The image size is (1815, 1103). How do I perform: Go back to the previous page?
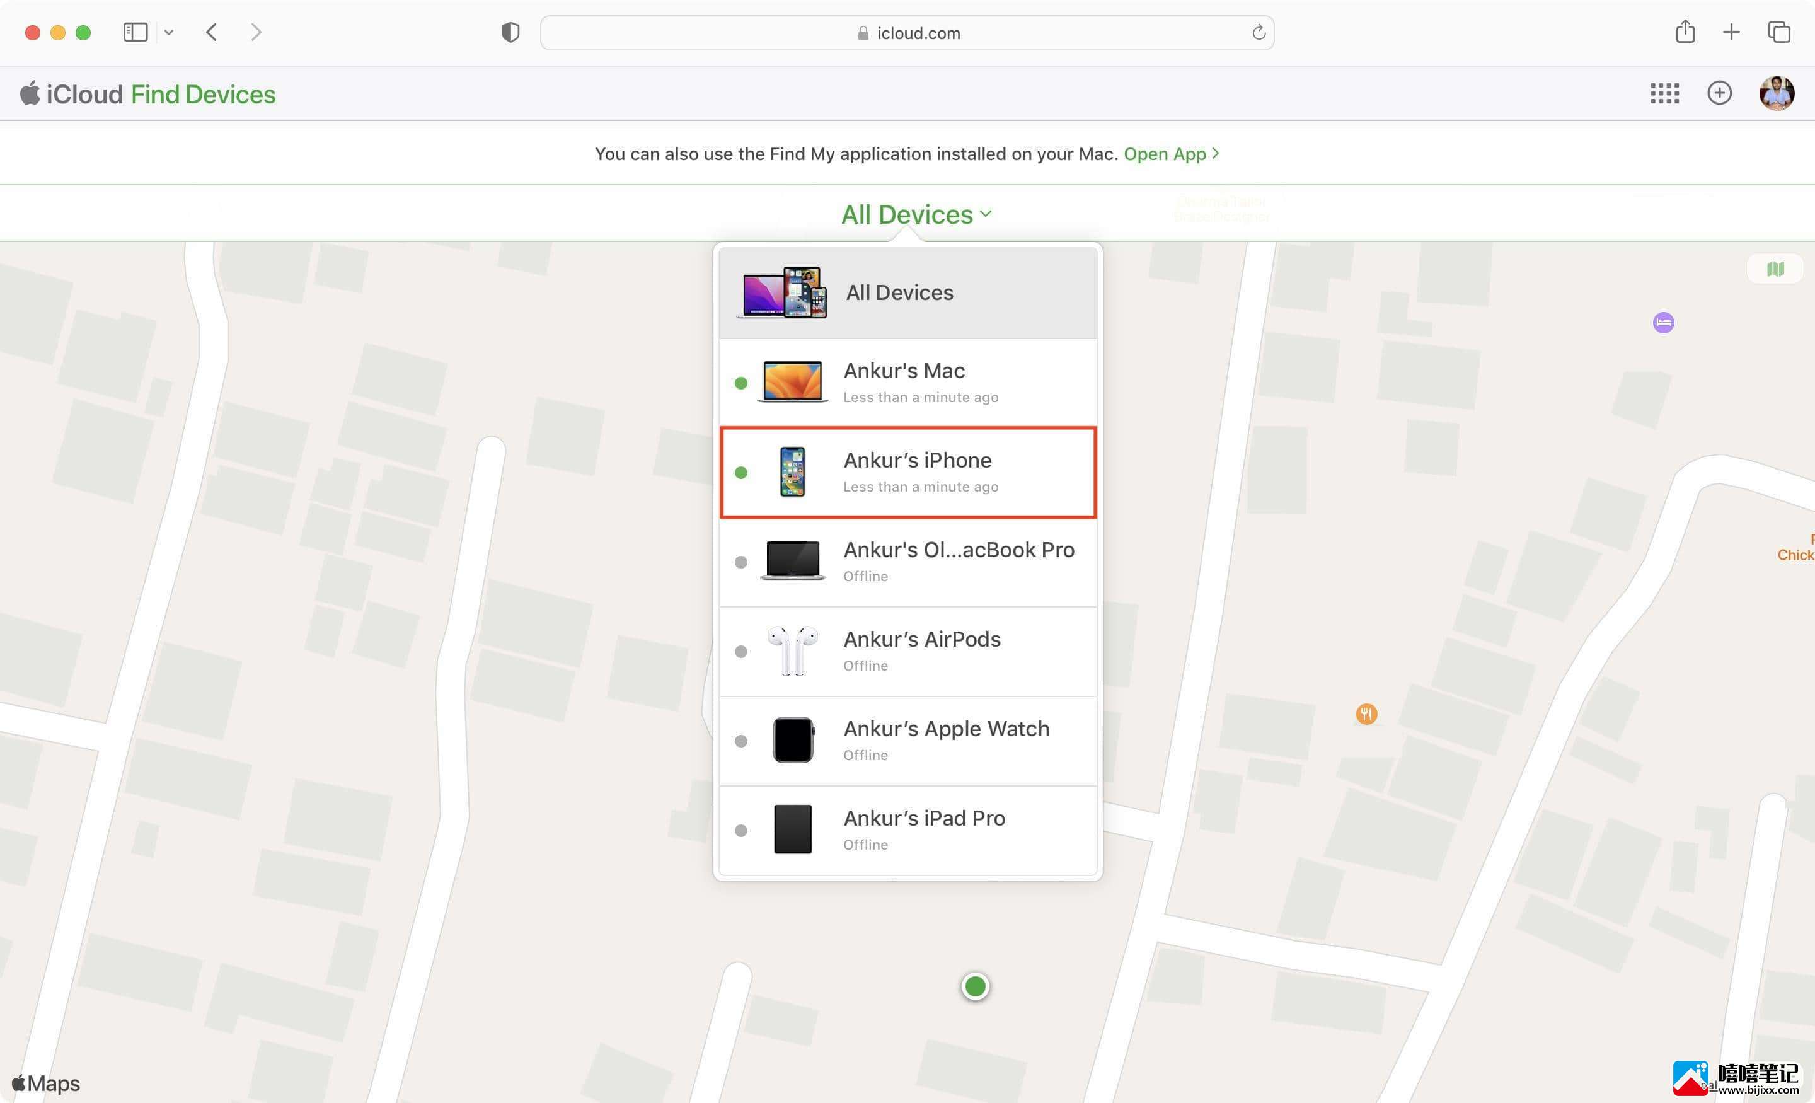[x=211, y=32]
